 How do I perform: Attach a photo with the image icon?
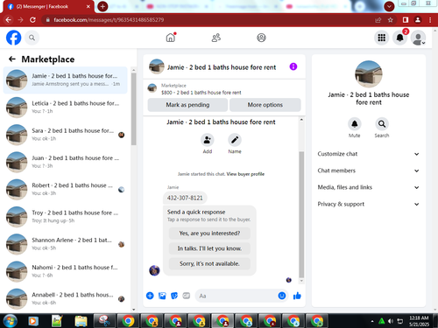point(162,296)
